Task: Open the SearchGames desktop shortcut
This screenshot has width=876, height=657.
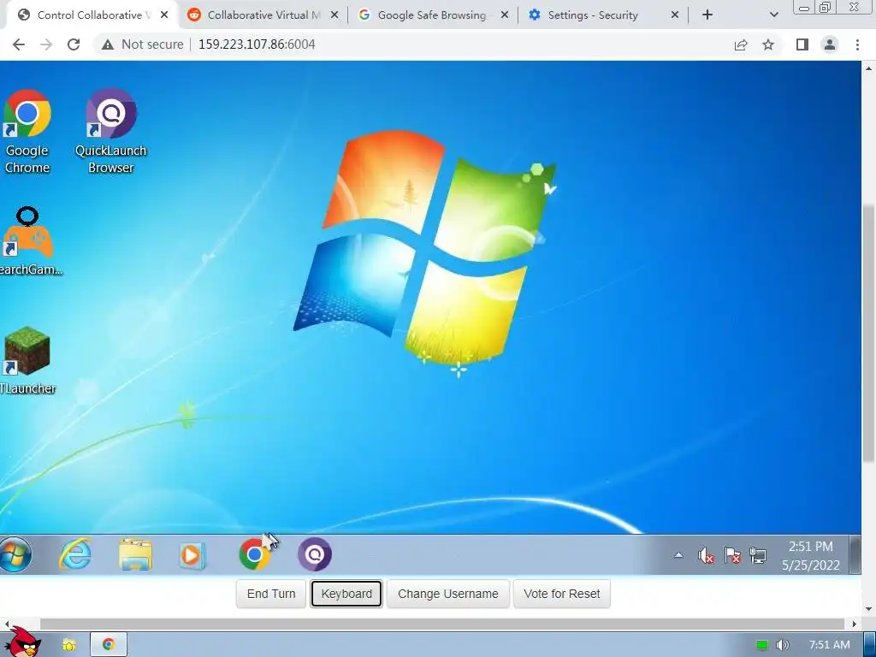Action: click(29, 241)
